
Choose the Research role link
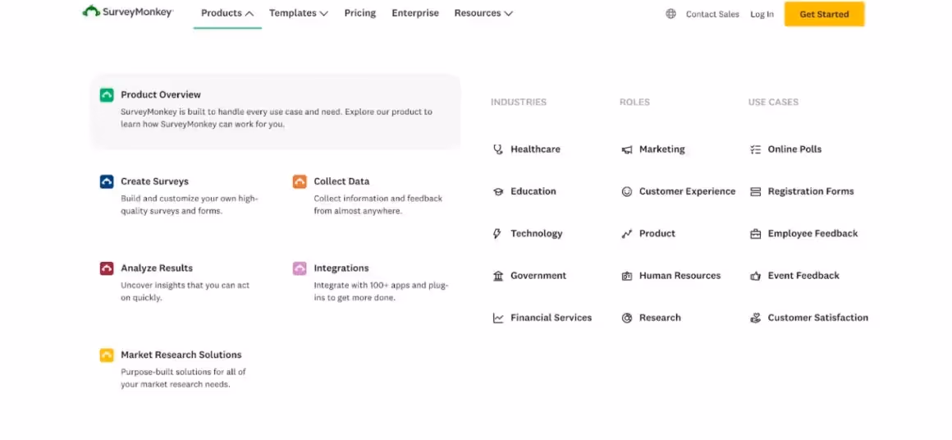660,318
